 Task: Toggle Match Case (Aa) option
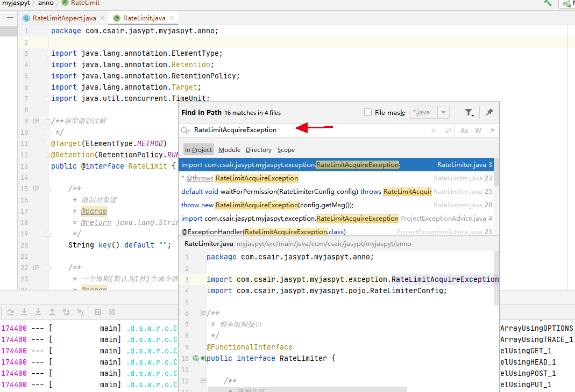coord(464,130)
